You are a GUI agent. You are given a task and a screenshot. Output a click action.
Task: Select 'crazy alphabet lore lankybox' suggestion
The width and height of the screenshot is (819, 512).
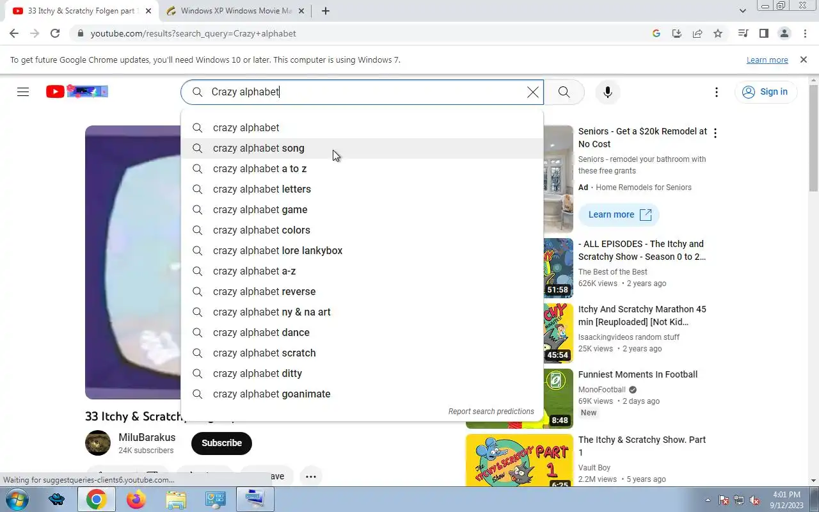point(362,250)
